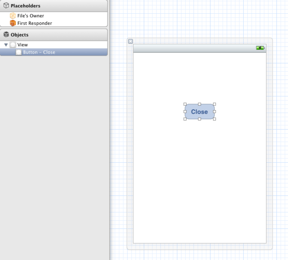
Task: Click the Close button on the canvas
Action: click(x=199, y=111)
